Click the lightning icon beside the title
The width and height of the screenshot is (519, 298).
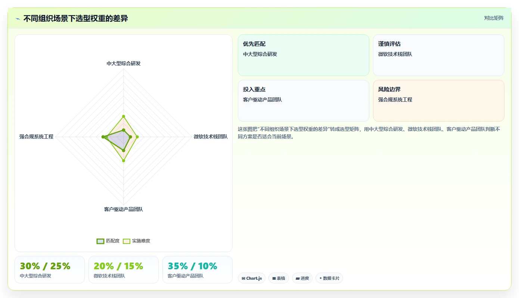(18, 19)
